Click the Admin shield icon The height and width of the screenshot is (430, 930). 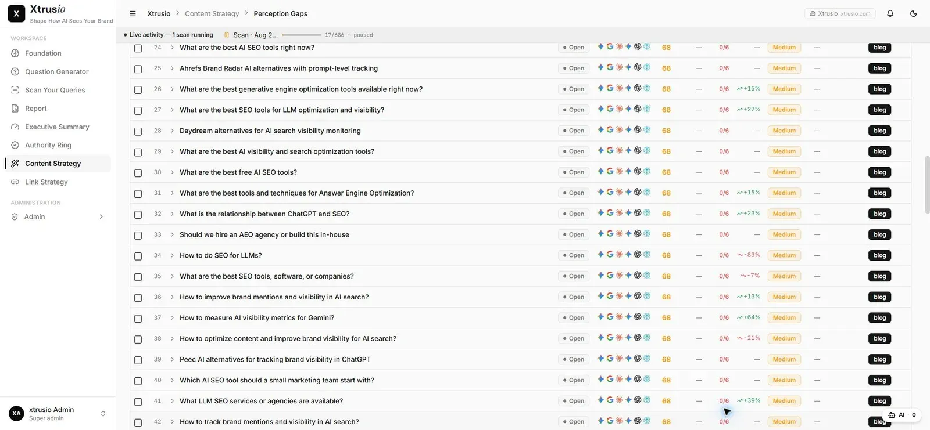(15, 217)
